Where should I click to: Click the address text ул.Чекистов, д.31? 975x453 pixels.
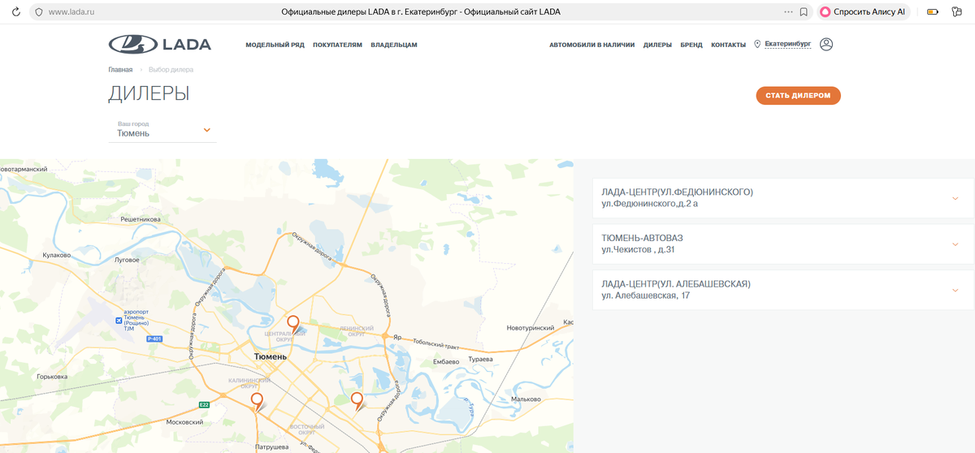(638, 250)
